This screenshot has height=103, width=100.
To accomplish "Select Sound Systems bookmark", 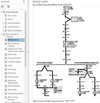I will (x=13, y=27).
